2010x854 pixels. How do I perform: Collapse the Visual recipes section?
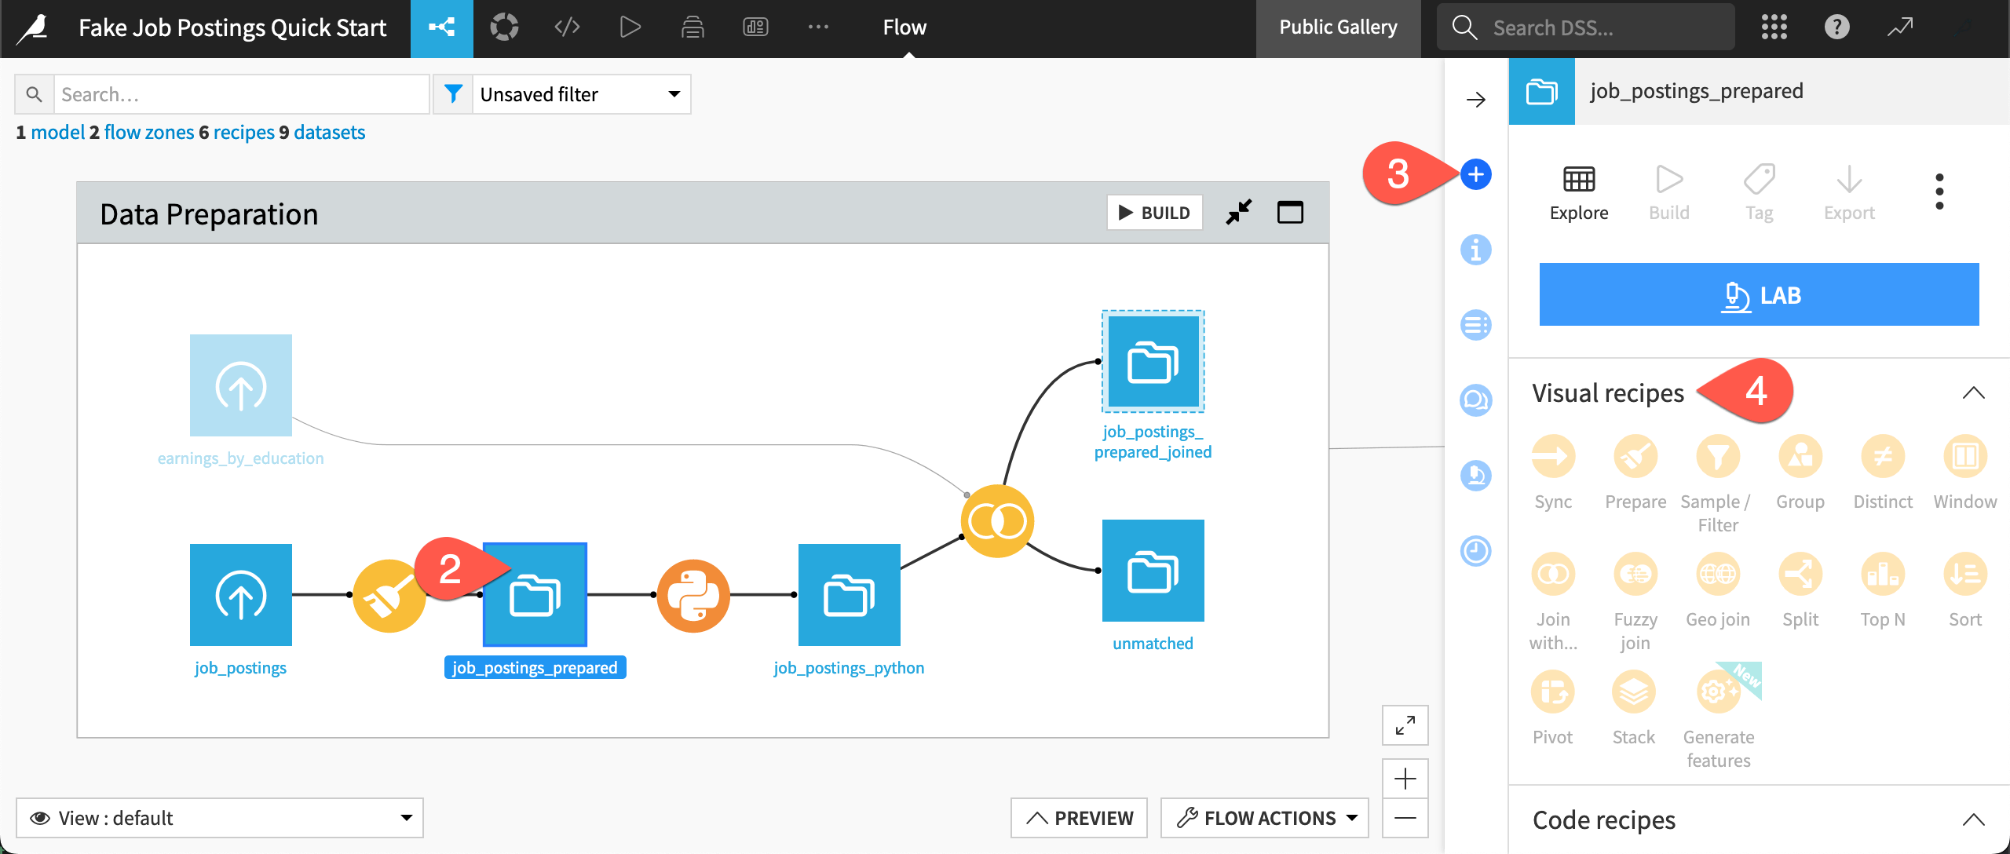1973,393
